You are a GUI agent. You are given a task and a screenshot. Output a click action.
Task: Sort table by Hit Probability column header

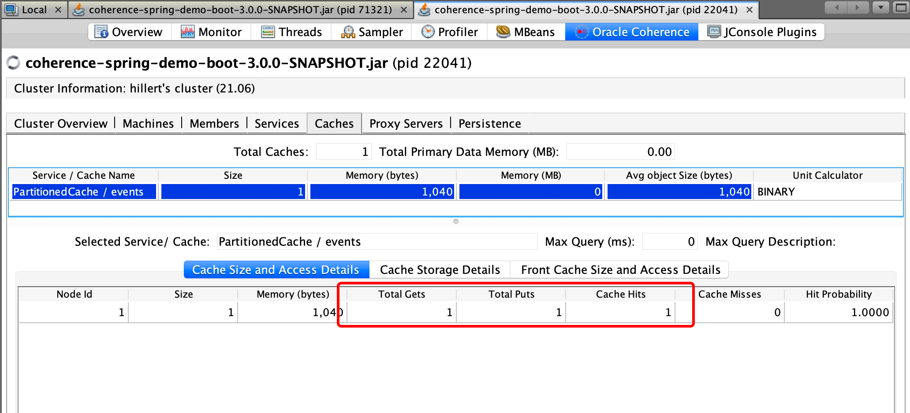click(x=839, y=294)
